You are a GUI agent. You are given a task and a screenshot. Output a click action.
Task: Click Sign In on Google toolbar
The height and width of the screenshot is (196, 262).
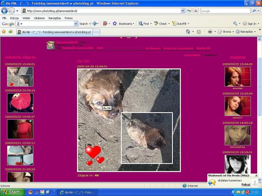click(x=250, y=24)
